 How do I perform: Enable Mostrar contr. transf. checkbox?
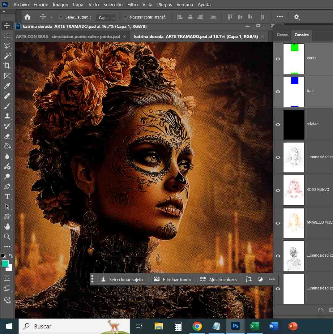[x=125, y=17]
